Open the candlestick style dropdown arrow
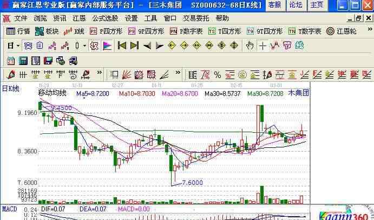This screenshot has width=374, height=220. [x=84, y=46]
